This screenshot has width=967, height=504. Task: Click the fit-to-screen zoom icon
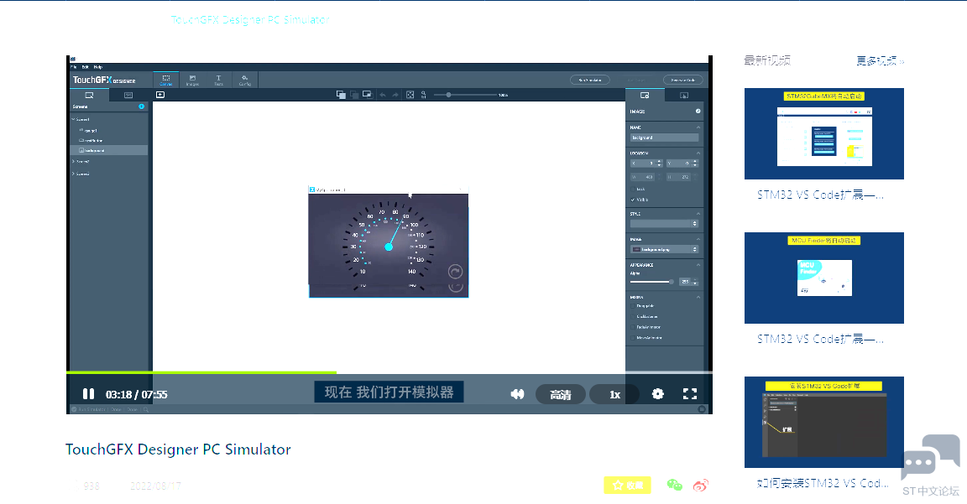pos(410,95)
